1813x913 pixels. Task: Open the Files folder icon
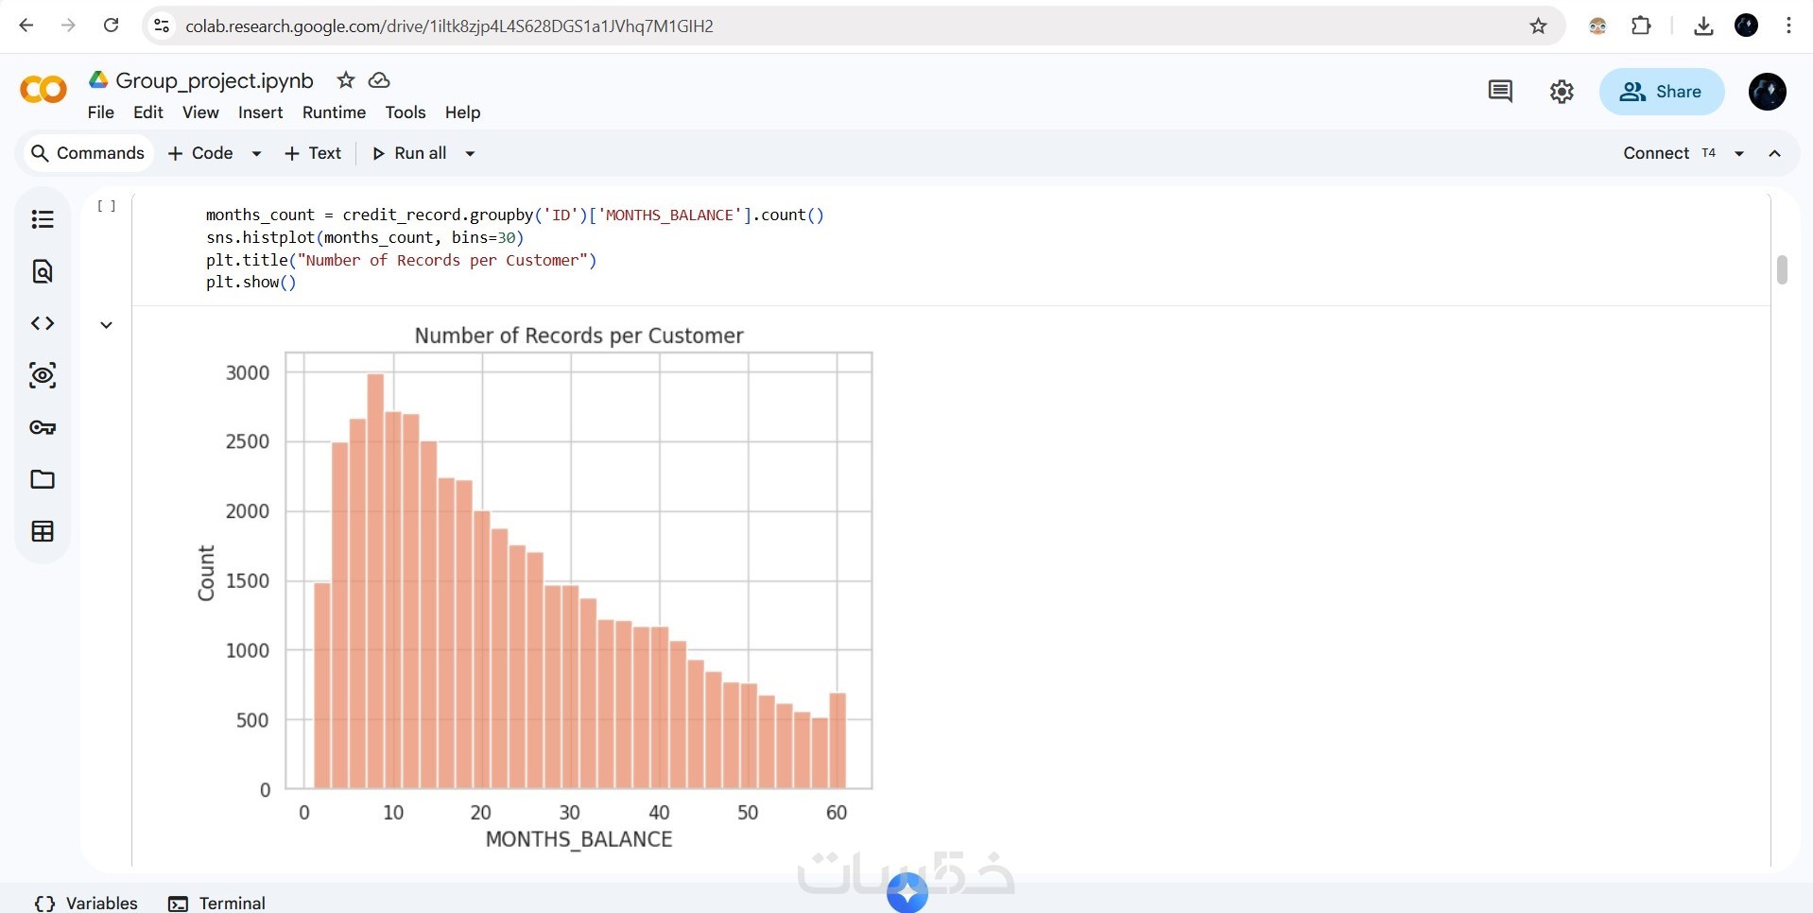[x=43, y=479]
